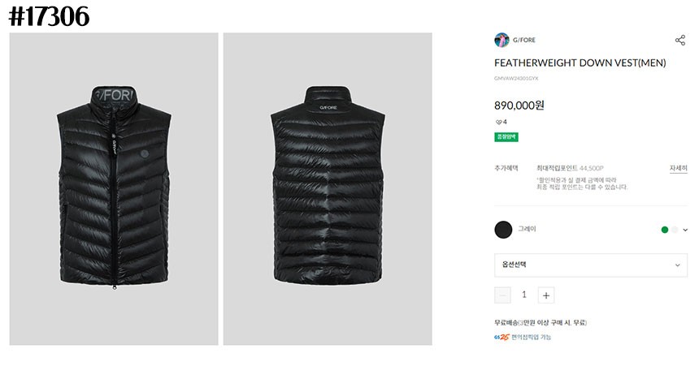Click the 890,000원 price text

click(519, 105)
